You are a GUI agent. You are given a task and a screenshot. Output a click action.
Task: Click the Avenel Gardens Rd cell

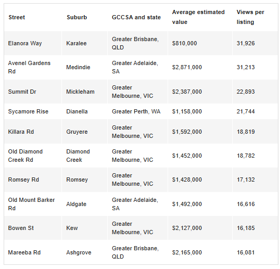point(29,67)
